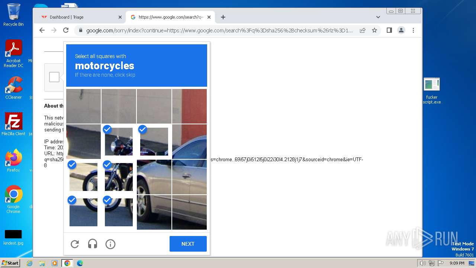
Task: Go back to the previous page
Action: [x=42, y=31]
